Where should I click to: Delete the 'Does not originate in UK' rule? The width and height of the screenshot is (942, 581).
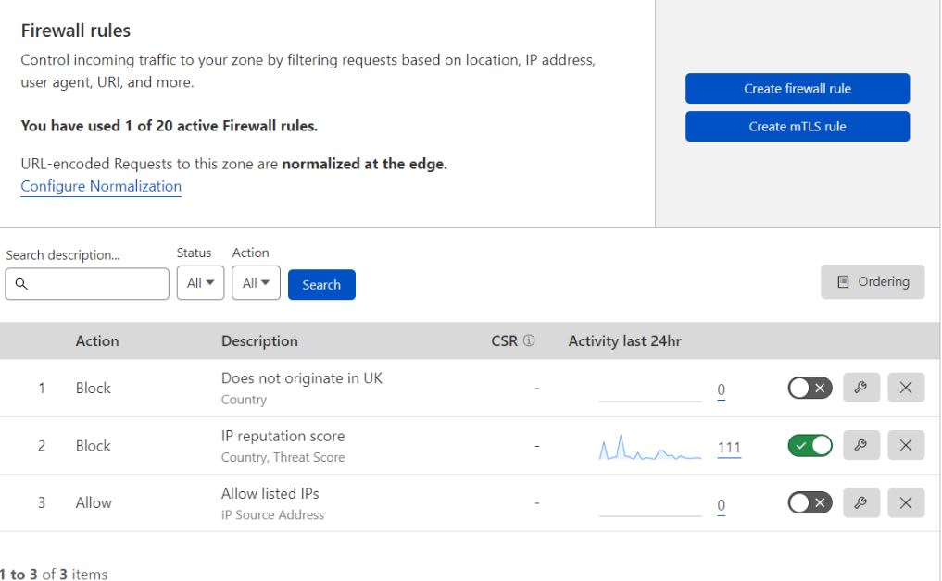(x=906, y=388)
